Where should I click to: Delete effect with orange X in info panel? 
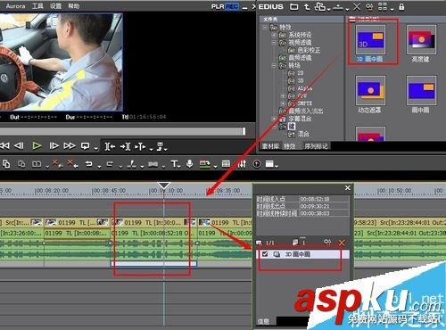342,243
